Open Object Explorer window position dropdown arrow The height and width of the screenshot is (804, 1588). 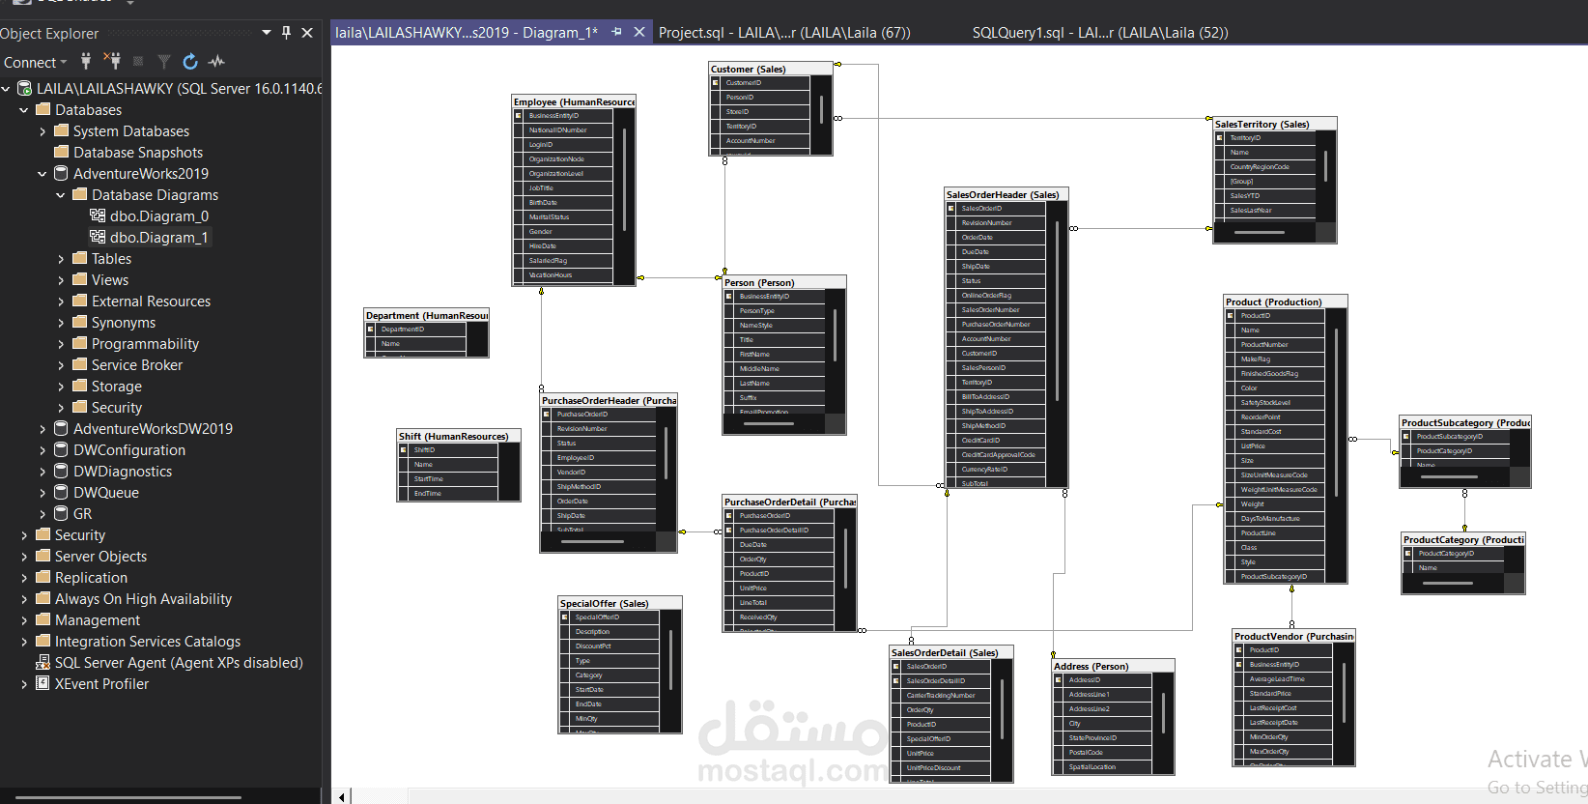coord(267,33)
